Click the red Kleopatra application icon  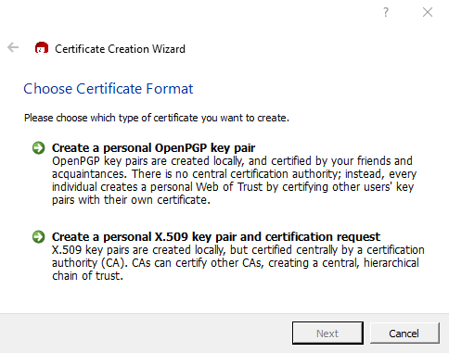pyautogui.click(x=42, y=48)
